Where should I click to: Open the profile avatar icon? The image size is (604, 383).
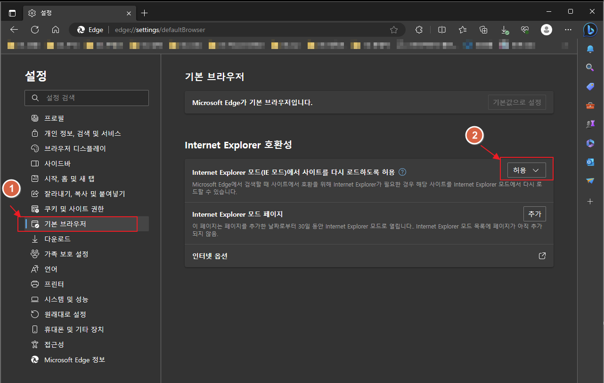[547, 30]
